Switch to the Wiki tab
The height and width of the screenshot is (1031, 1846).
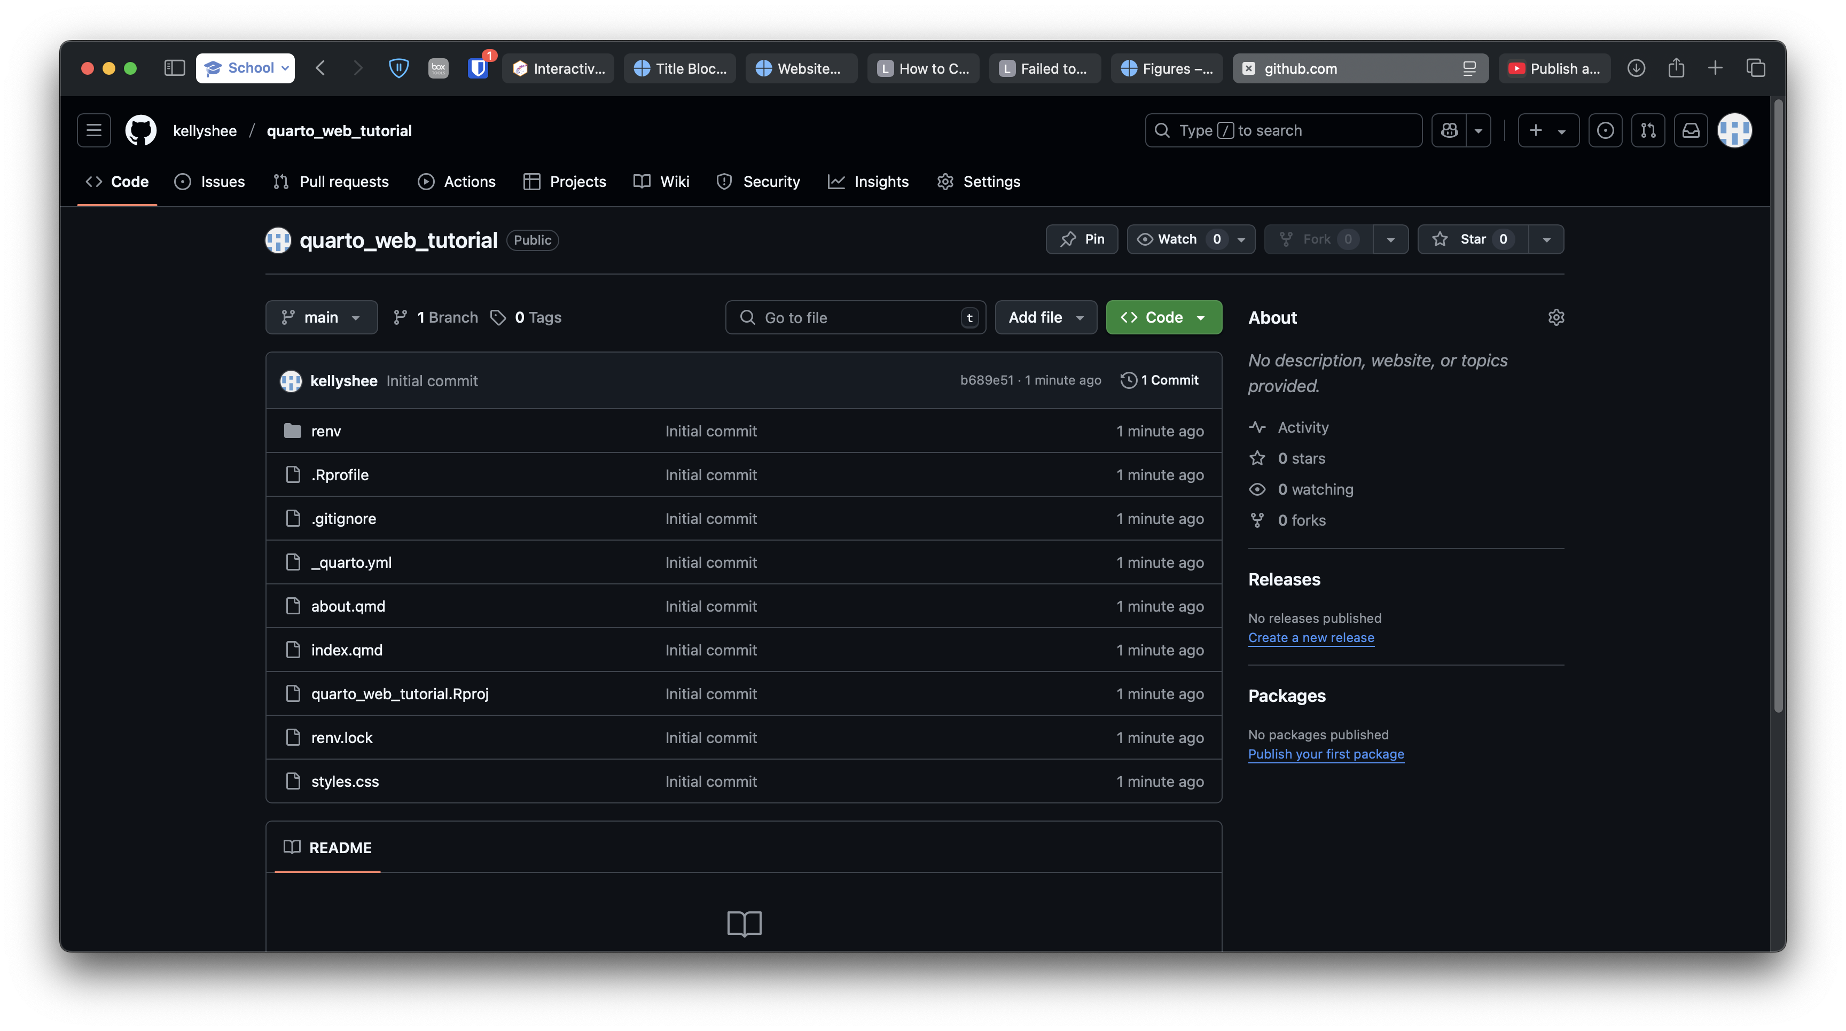[x=661, y=181]
